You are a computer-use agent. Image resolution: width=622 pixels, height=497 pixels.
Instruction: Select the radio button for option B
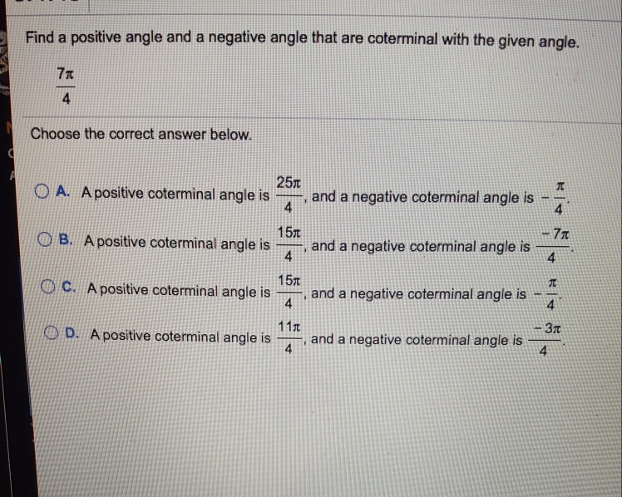tap(47, 242)
